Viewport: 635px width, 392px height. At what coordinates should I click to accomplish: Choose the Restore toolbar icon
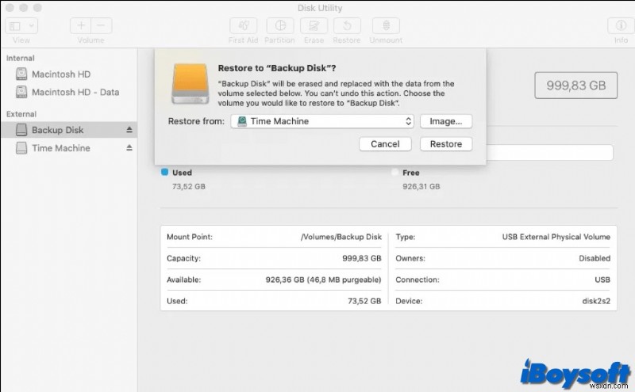tap(347, 26)
